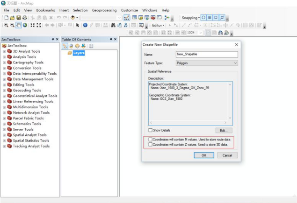
Task: Choose the Select Elements arrow tool
Action: (x=77, y=25)
